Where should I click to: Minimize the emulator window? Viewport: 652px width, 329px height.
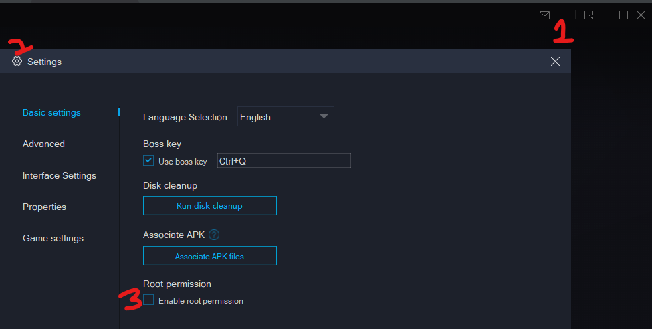pos(607,15)
